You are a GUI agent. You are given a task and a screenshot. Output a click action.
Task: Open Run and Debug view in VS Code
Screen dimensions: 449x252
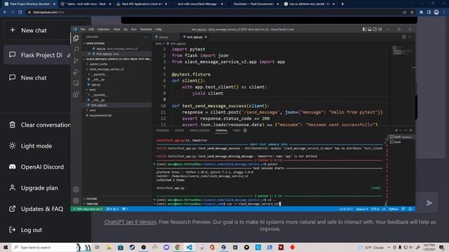pos(76,71)
